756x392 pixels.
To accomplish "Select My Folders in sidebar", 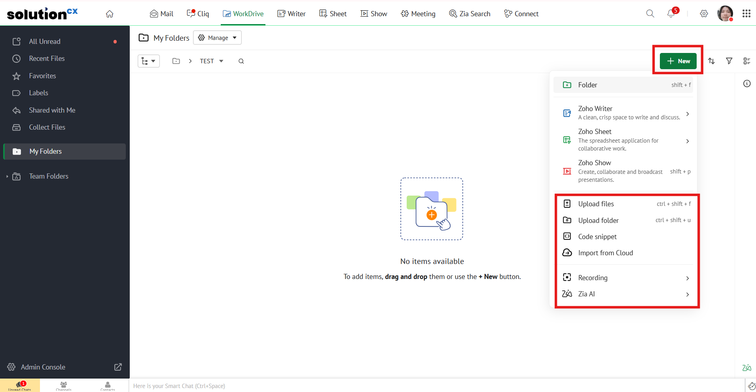I will point(64,151).
